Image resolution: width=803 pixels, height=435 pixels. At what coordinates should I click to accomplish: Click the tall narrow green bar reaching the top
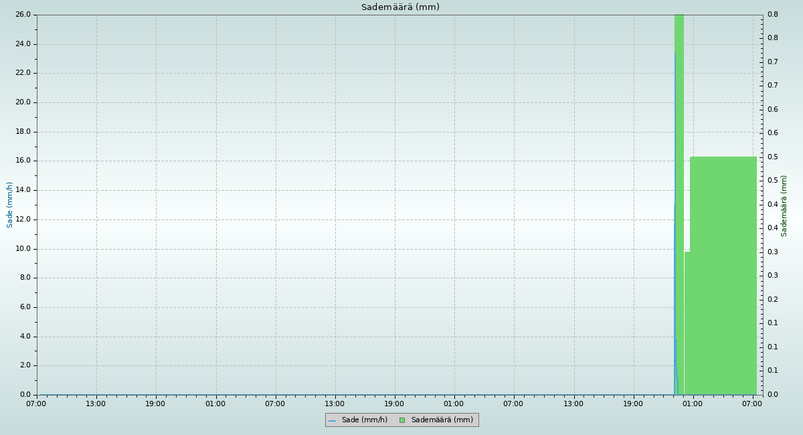click(680, 134)
